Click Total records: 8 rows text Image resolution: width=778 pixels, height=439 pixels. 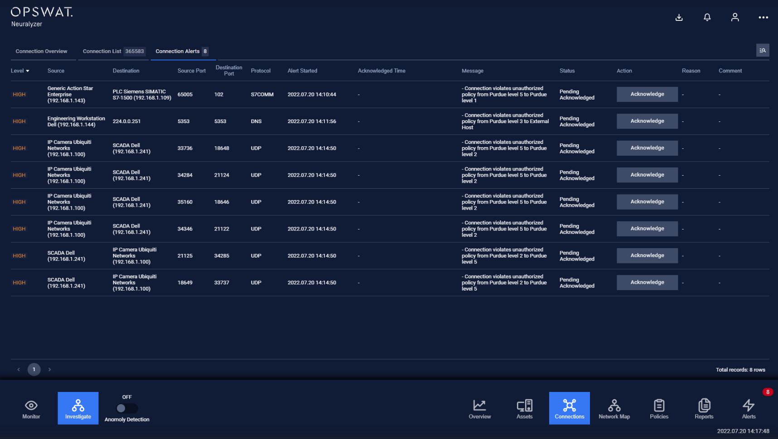coord(740,370)
